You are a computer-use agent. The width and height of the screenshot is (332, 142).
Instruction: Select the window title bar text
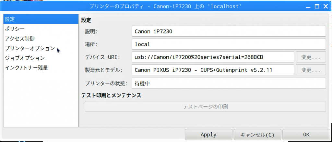point(166,6)
